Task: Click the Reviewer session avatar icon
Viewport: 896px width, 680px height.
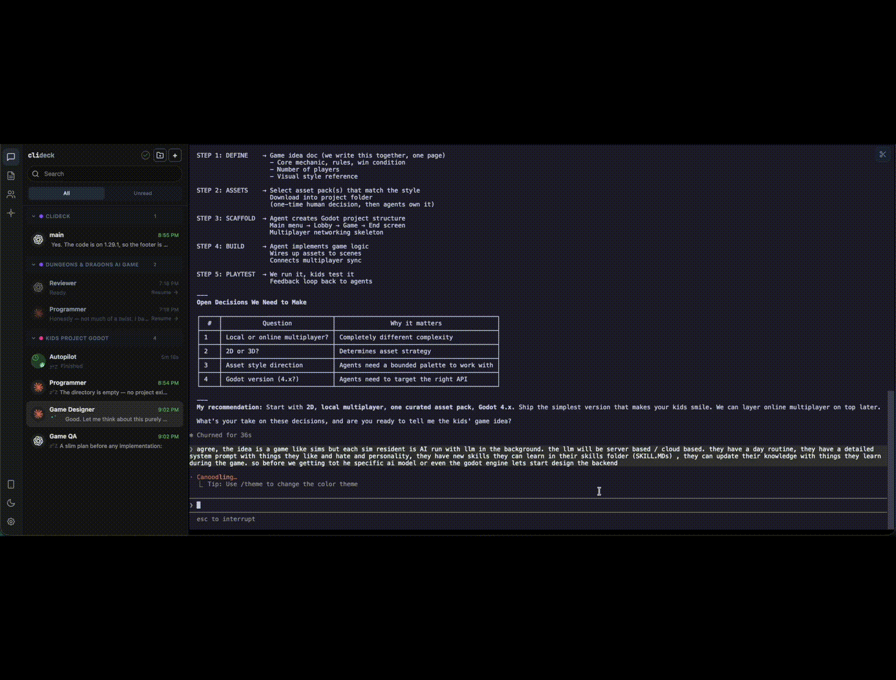Action: pos(38,287)
